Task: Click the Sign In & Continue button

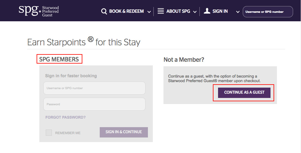Action: click(x=124, y=132)
